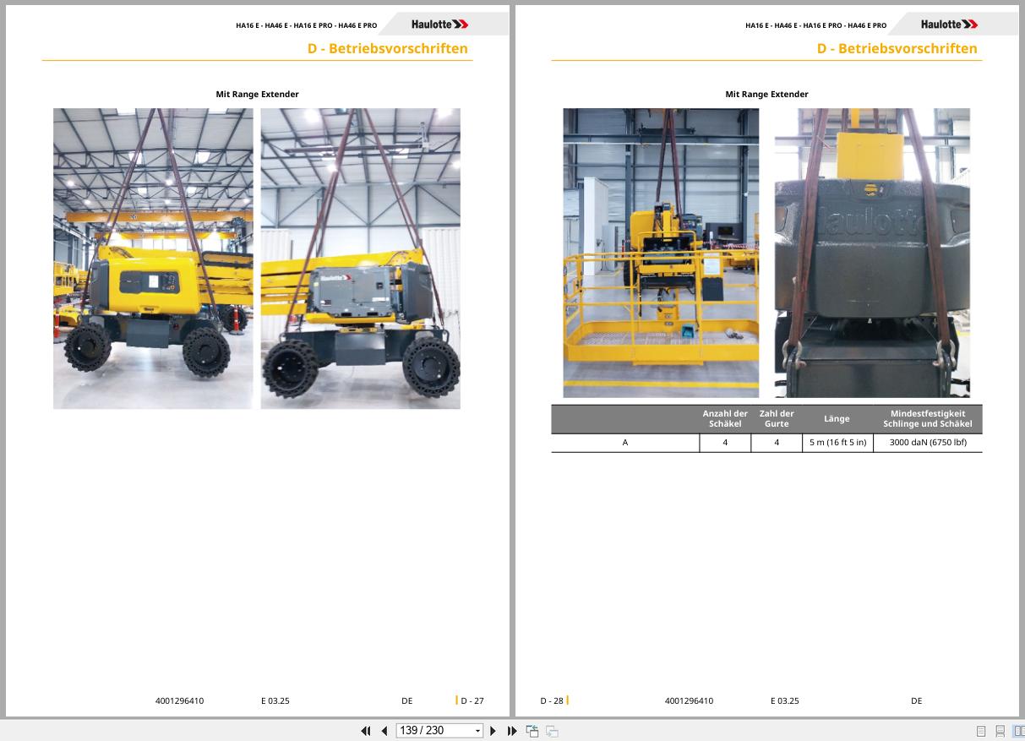This screenshot has width=1025, height=741.
Task: Click the '3000 daN (6750 lbf)' cell
Action: pyautogui.click(x=928, y=443)
